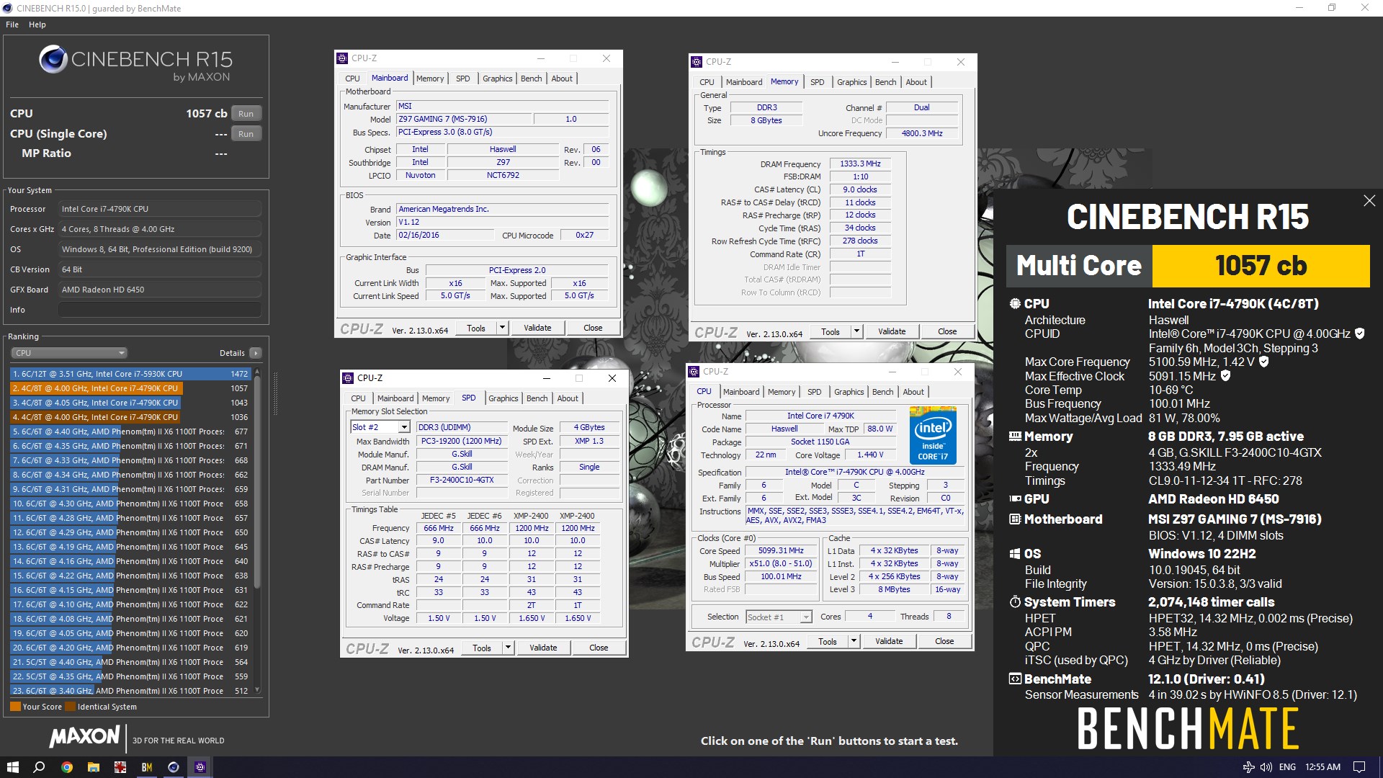Click verified shield next to Max Core Frequency
1383x778 pixels.
[1263, 362]
